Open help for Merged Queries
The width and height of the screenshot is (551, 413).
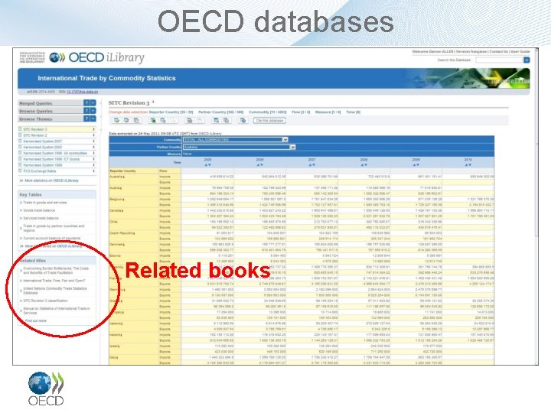click(x=86, y=103)
